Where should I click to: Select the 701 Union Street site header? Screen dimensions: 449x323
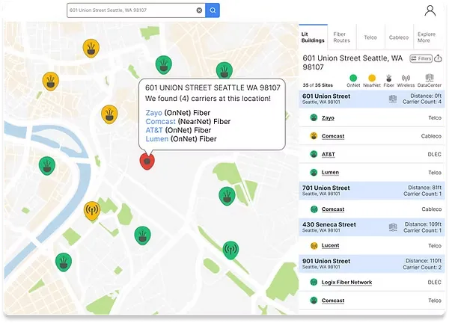point(372,191)
